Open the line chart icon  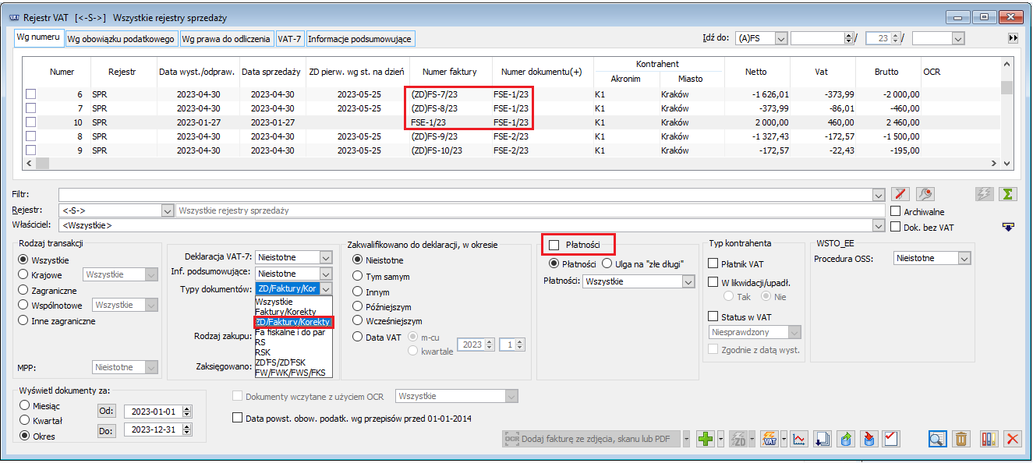pos(798,439)
